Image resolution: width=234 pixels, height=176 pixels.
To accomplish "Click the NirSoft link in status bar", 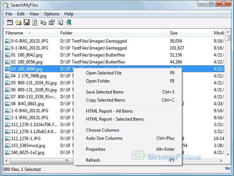I will (x=228, y=169).
